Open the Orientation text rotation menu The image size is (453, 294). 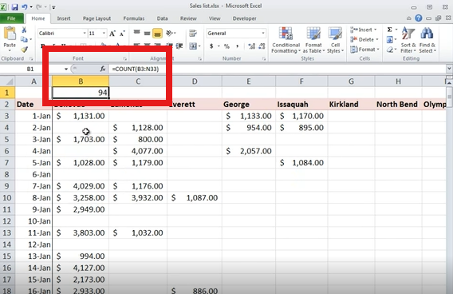click(171, 34)
